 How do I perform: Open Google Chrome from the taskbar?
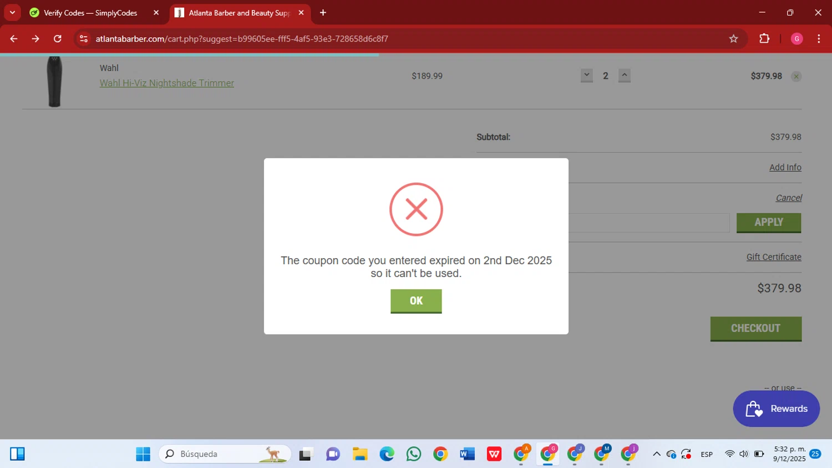(x=440, y=454)
